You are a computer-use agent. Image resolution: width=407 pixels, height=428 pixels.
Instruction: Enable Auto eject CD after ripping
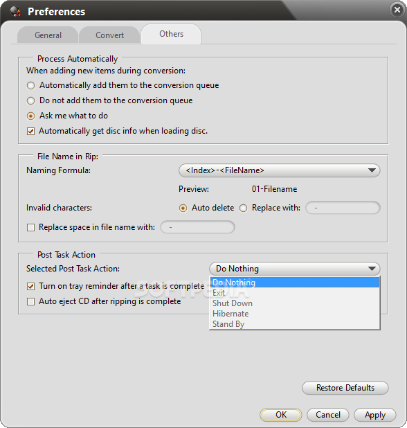[x=31, y=302]
